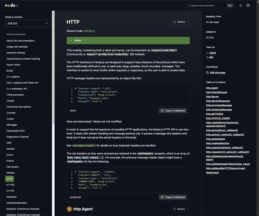This screenshot has width=259, height=216.
Task: Click the sidebar vertical scrollbar
Action: tap(53, 67)
